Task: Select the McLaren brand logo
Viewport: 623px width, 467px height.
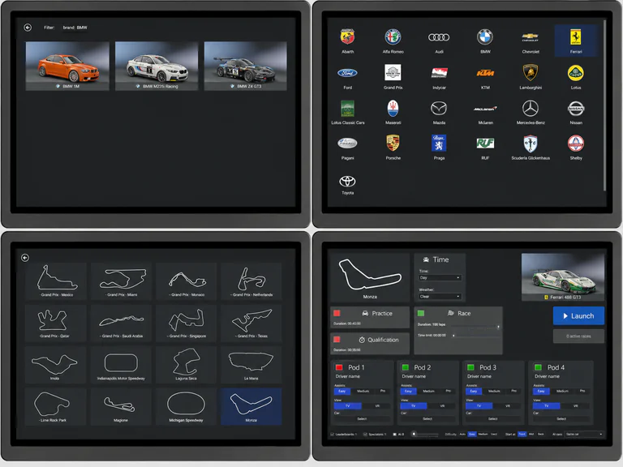Action: point(485,109)
